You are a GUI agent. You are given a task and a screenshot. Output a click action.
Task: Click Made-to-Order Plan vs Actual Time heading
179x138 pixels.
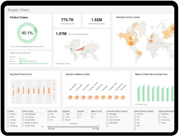coord(151,74)
